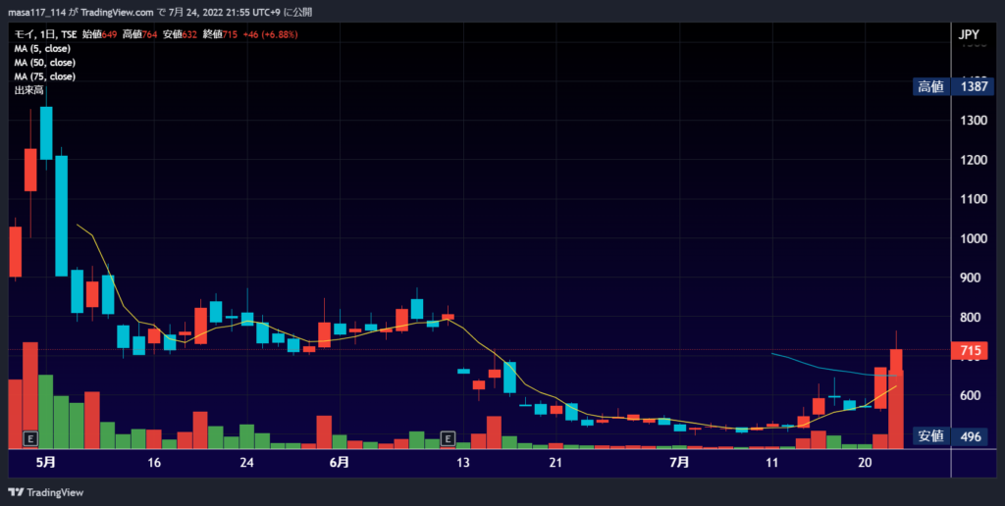Click the 6月 date axis label
This screenshot has width=1005, height=506.
(340, 463)
